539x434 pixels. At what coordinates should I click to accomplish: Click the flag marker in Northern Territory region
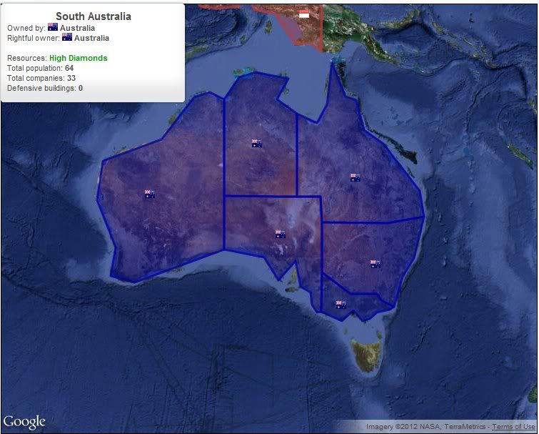coord(257,143)
